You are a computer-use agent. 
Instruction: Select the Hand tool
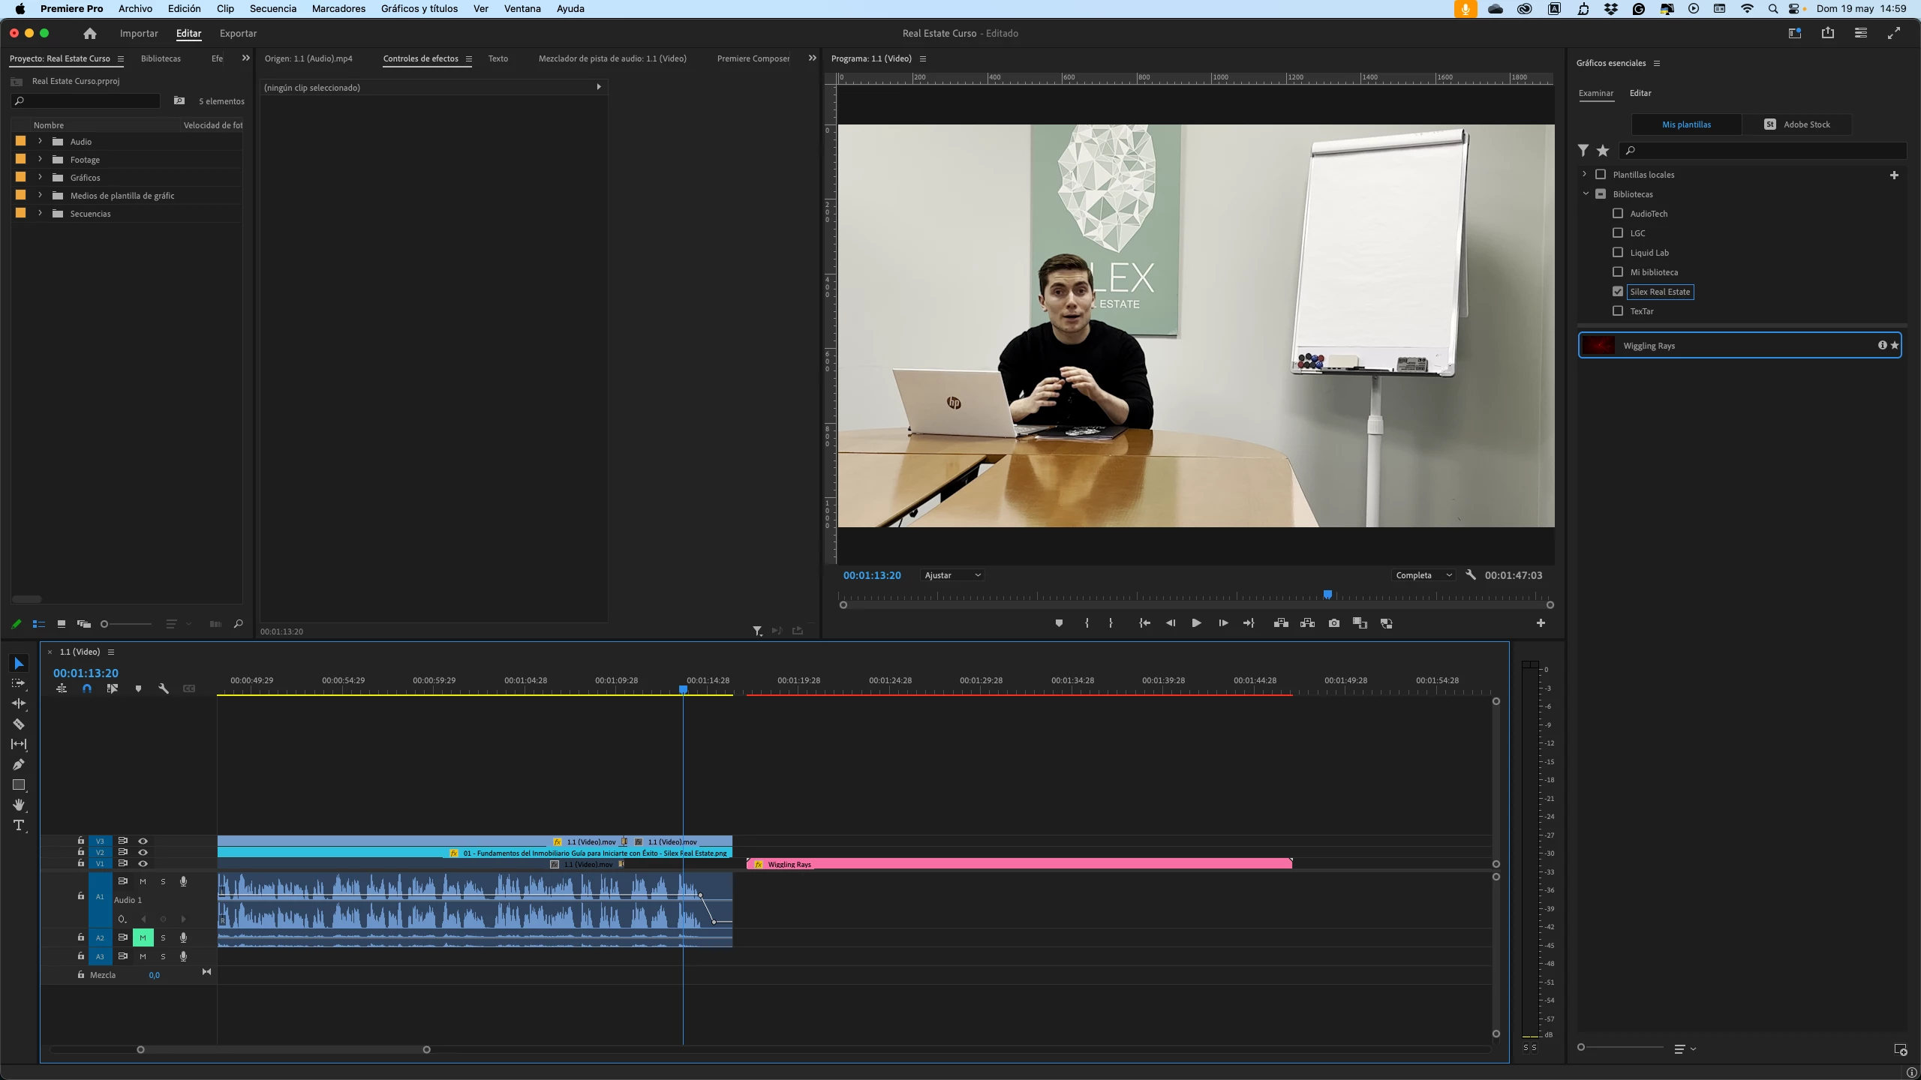click(x=19, y=805)
